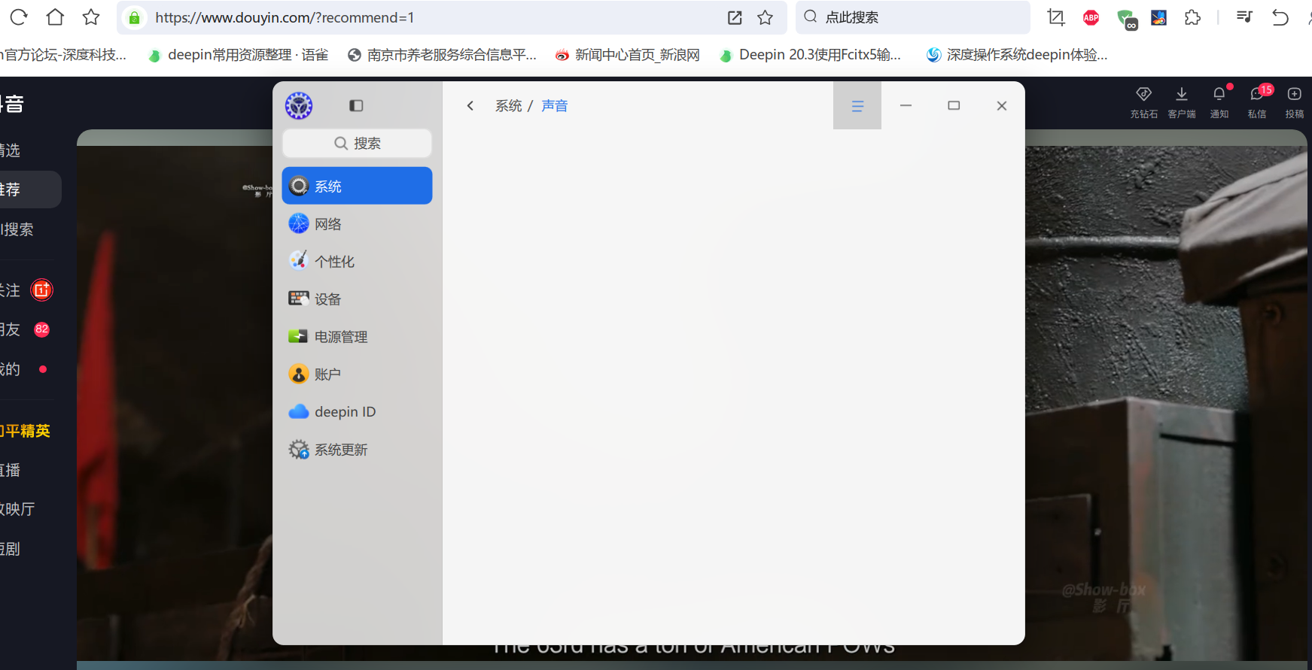Open the Deepin 20.3使用Fcitx5 bookmark
The image size is (1312, 670).
click(811, 55)
